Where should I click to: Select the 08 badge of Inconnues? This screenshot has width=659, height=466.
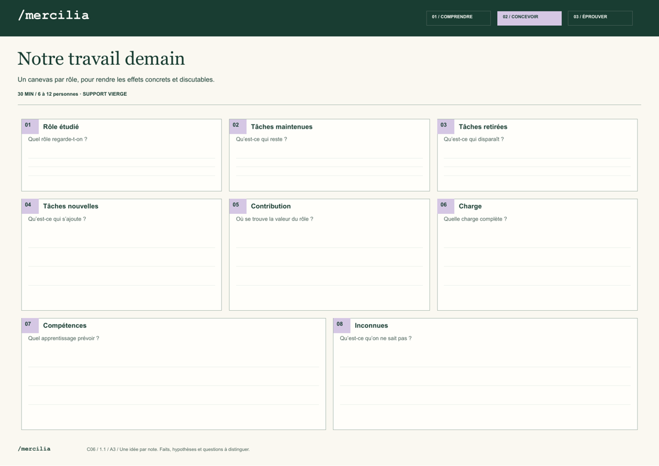(341, 325)
